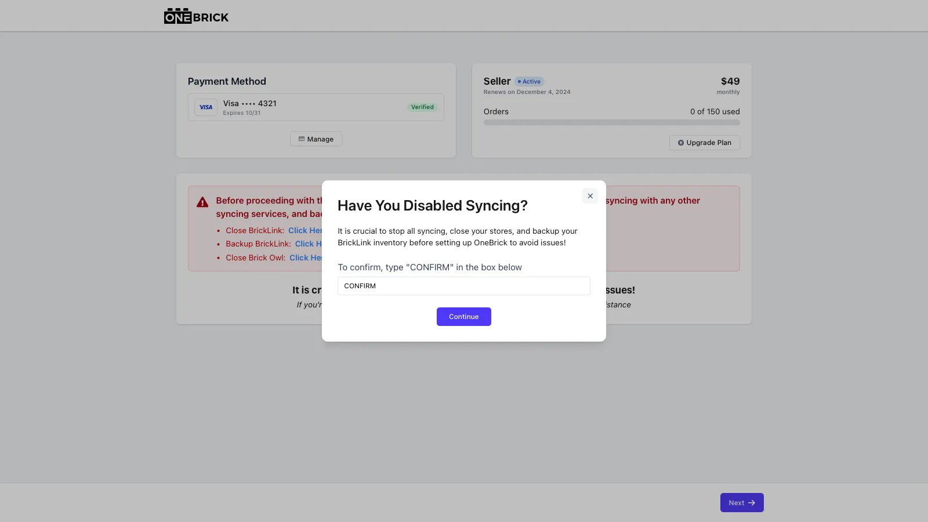The height and width of the screenshot is (522, 928).
Task: Open the Close BrickLink 'Click Here' link
Action: (305, 230)
